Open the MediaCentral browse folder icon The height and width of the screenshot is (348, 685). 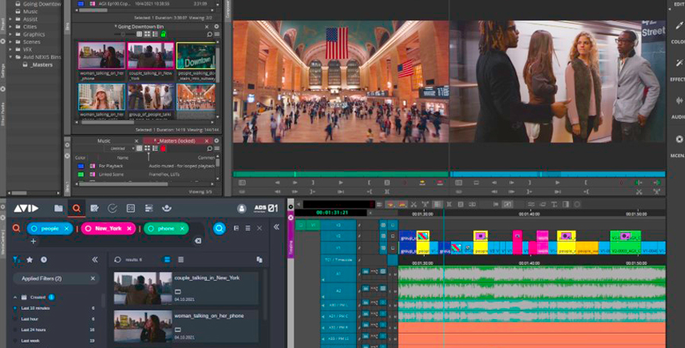(x=59, y=209)
